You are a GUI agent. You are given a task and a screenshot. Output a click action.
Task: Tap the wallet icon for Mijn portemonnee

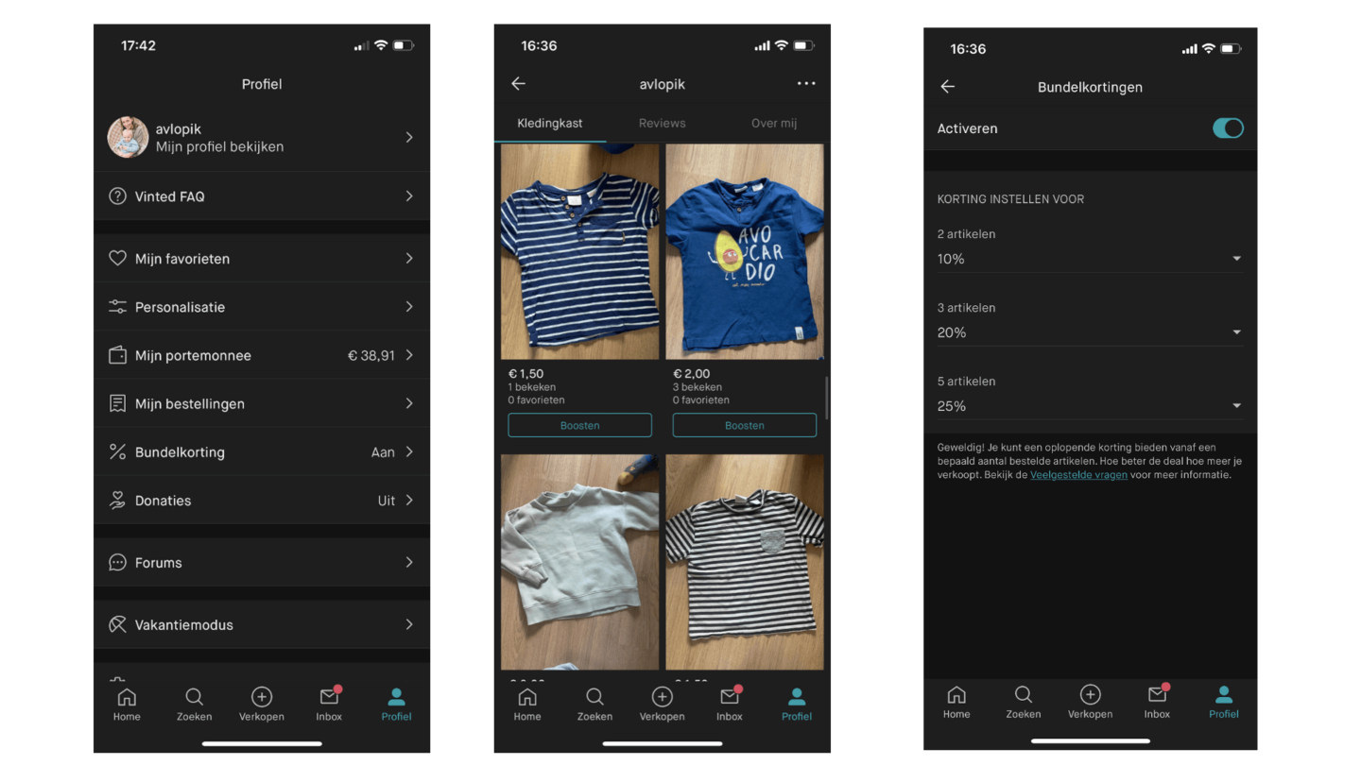[117, 356]
